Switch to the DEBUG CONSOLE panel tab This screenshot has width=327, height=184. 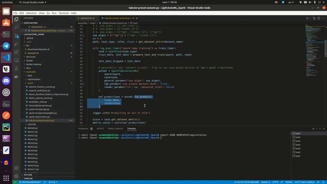click(x=115, y=129)
